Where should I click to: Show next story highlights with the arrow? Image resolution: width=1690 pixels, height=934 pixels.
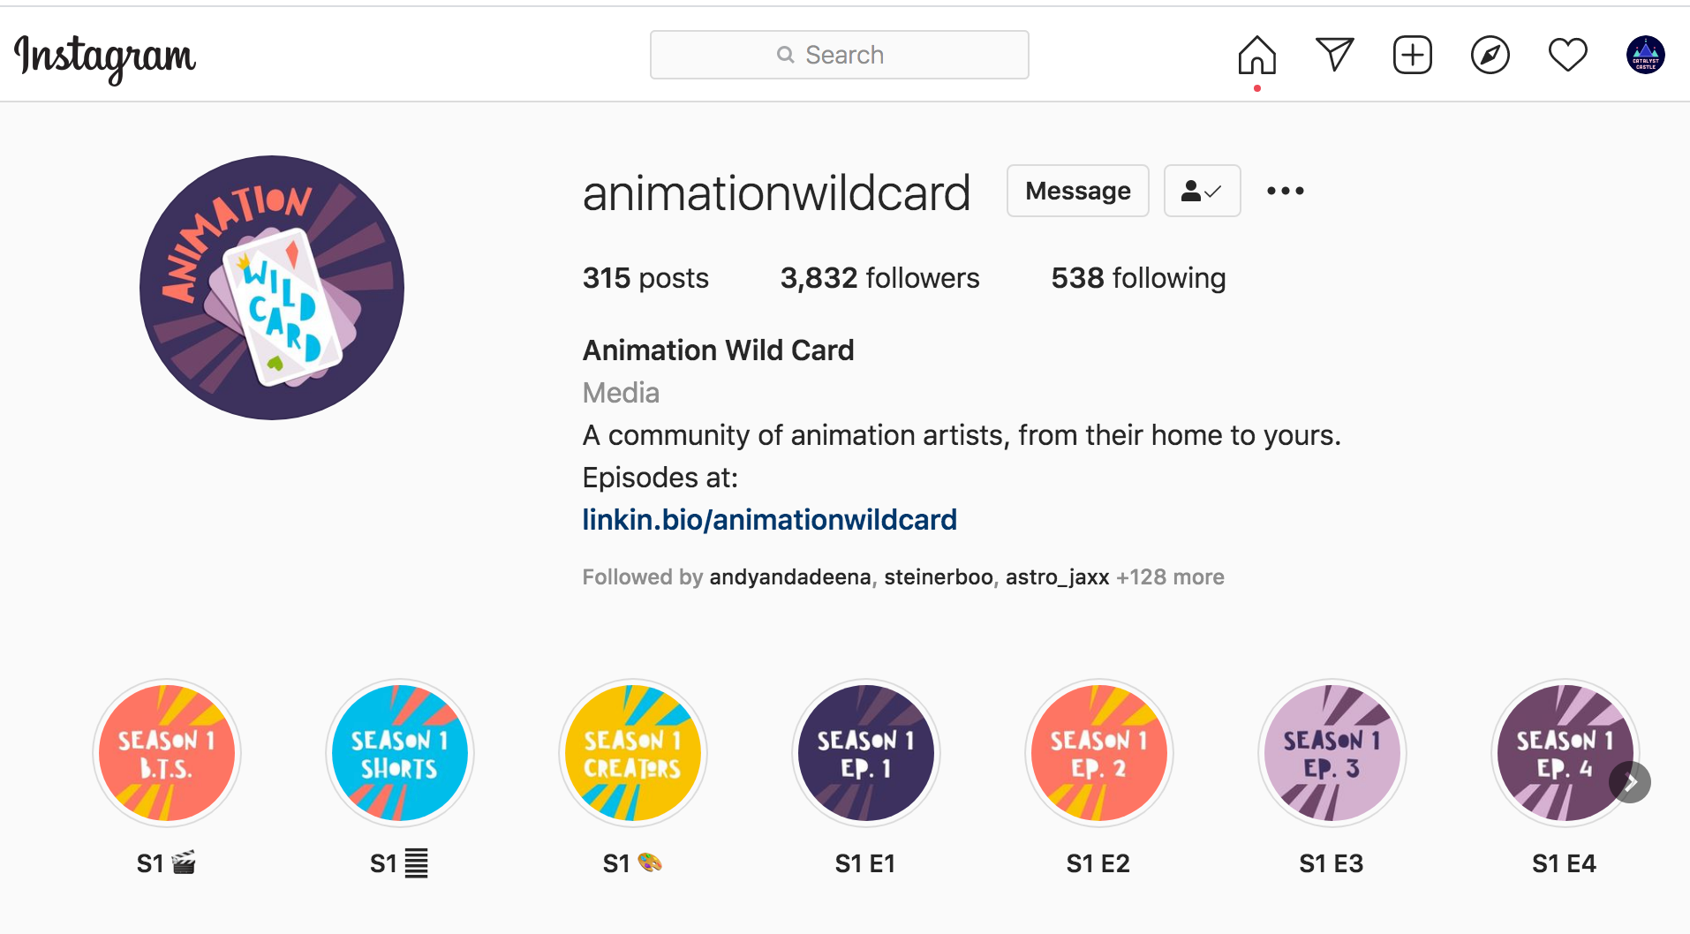point(1630,782)
